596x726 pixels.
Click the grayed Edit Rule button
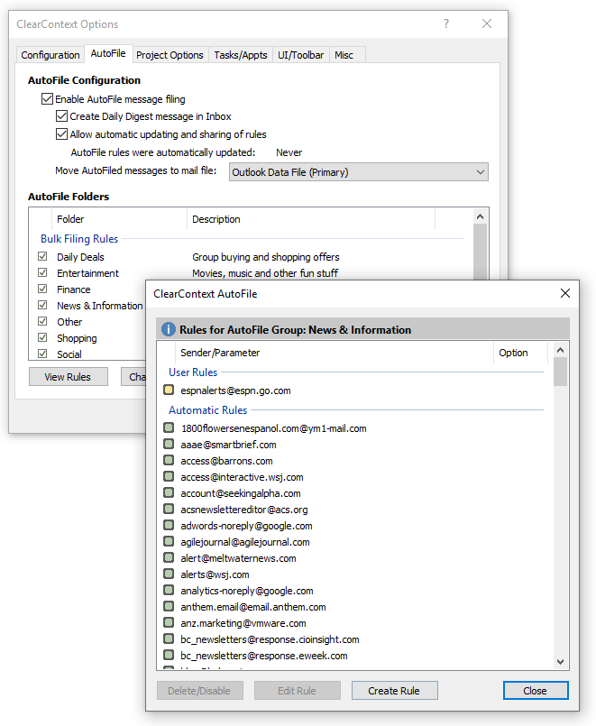pyautogui.click(x=297, y=690)
